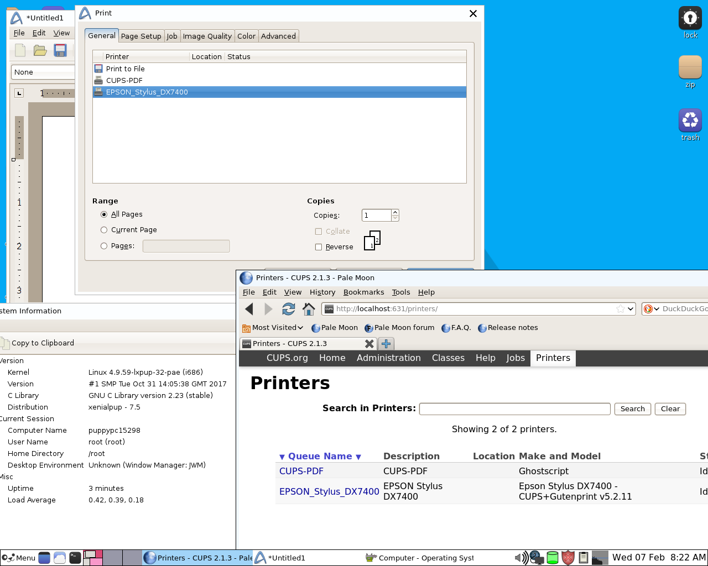This screenshot has width=708, height=566.
Task: Switch to the Image Quality tab
Action: (207, 36)
